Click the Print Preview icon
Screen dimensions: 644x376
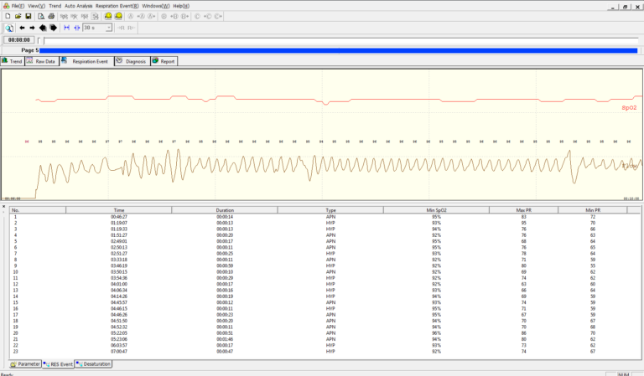pos(41,16)
